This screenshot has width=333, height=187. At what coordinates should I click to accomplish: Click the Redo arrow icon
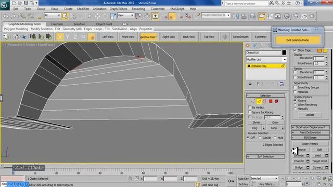click(x=14, y=16)
